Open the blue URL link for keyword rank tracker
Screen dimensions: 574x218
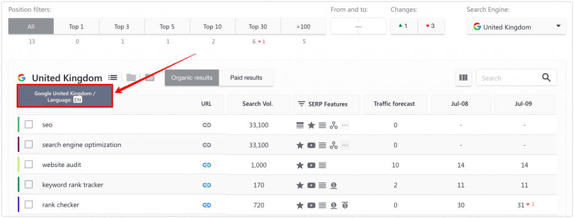coord(207,185)
